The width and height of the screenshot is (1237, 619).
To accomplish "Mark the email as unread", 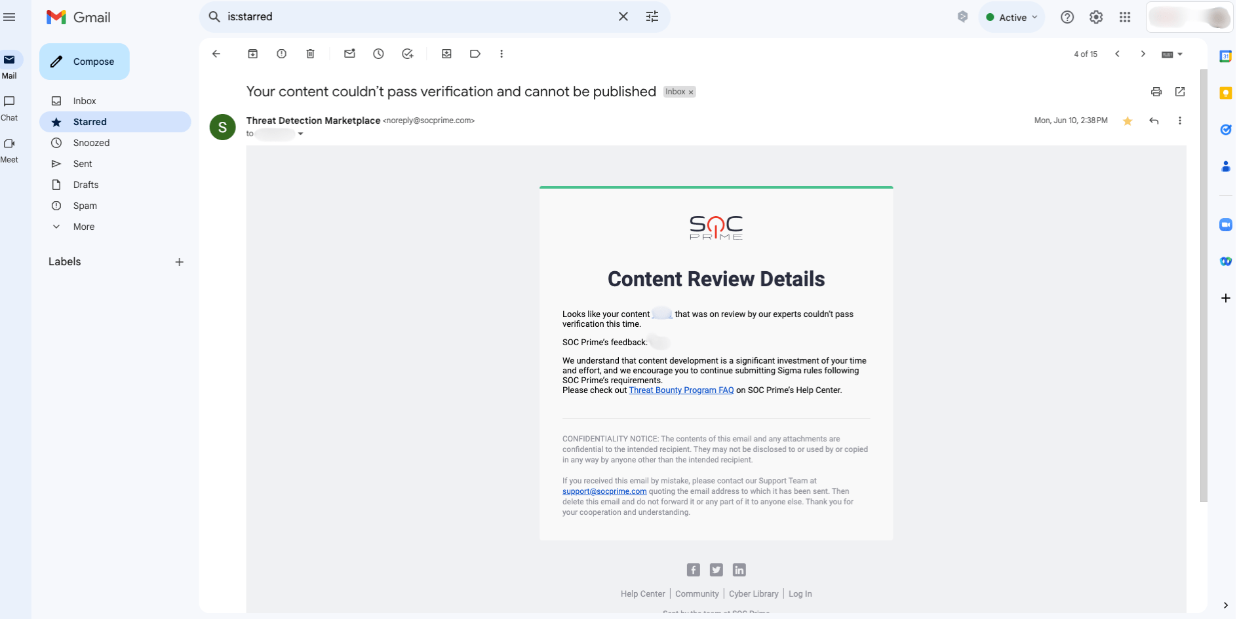I will click(x=349, y=54).
